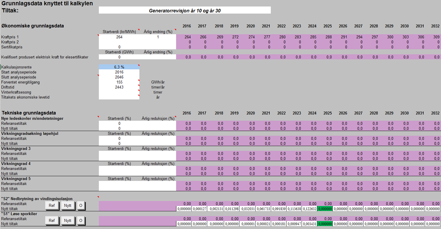Select green highlighted 2025 cell in S2 Nytt tiltak

[x=325, y=209]
